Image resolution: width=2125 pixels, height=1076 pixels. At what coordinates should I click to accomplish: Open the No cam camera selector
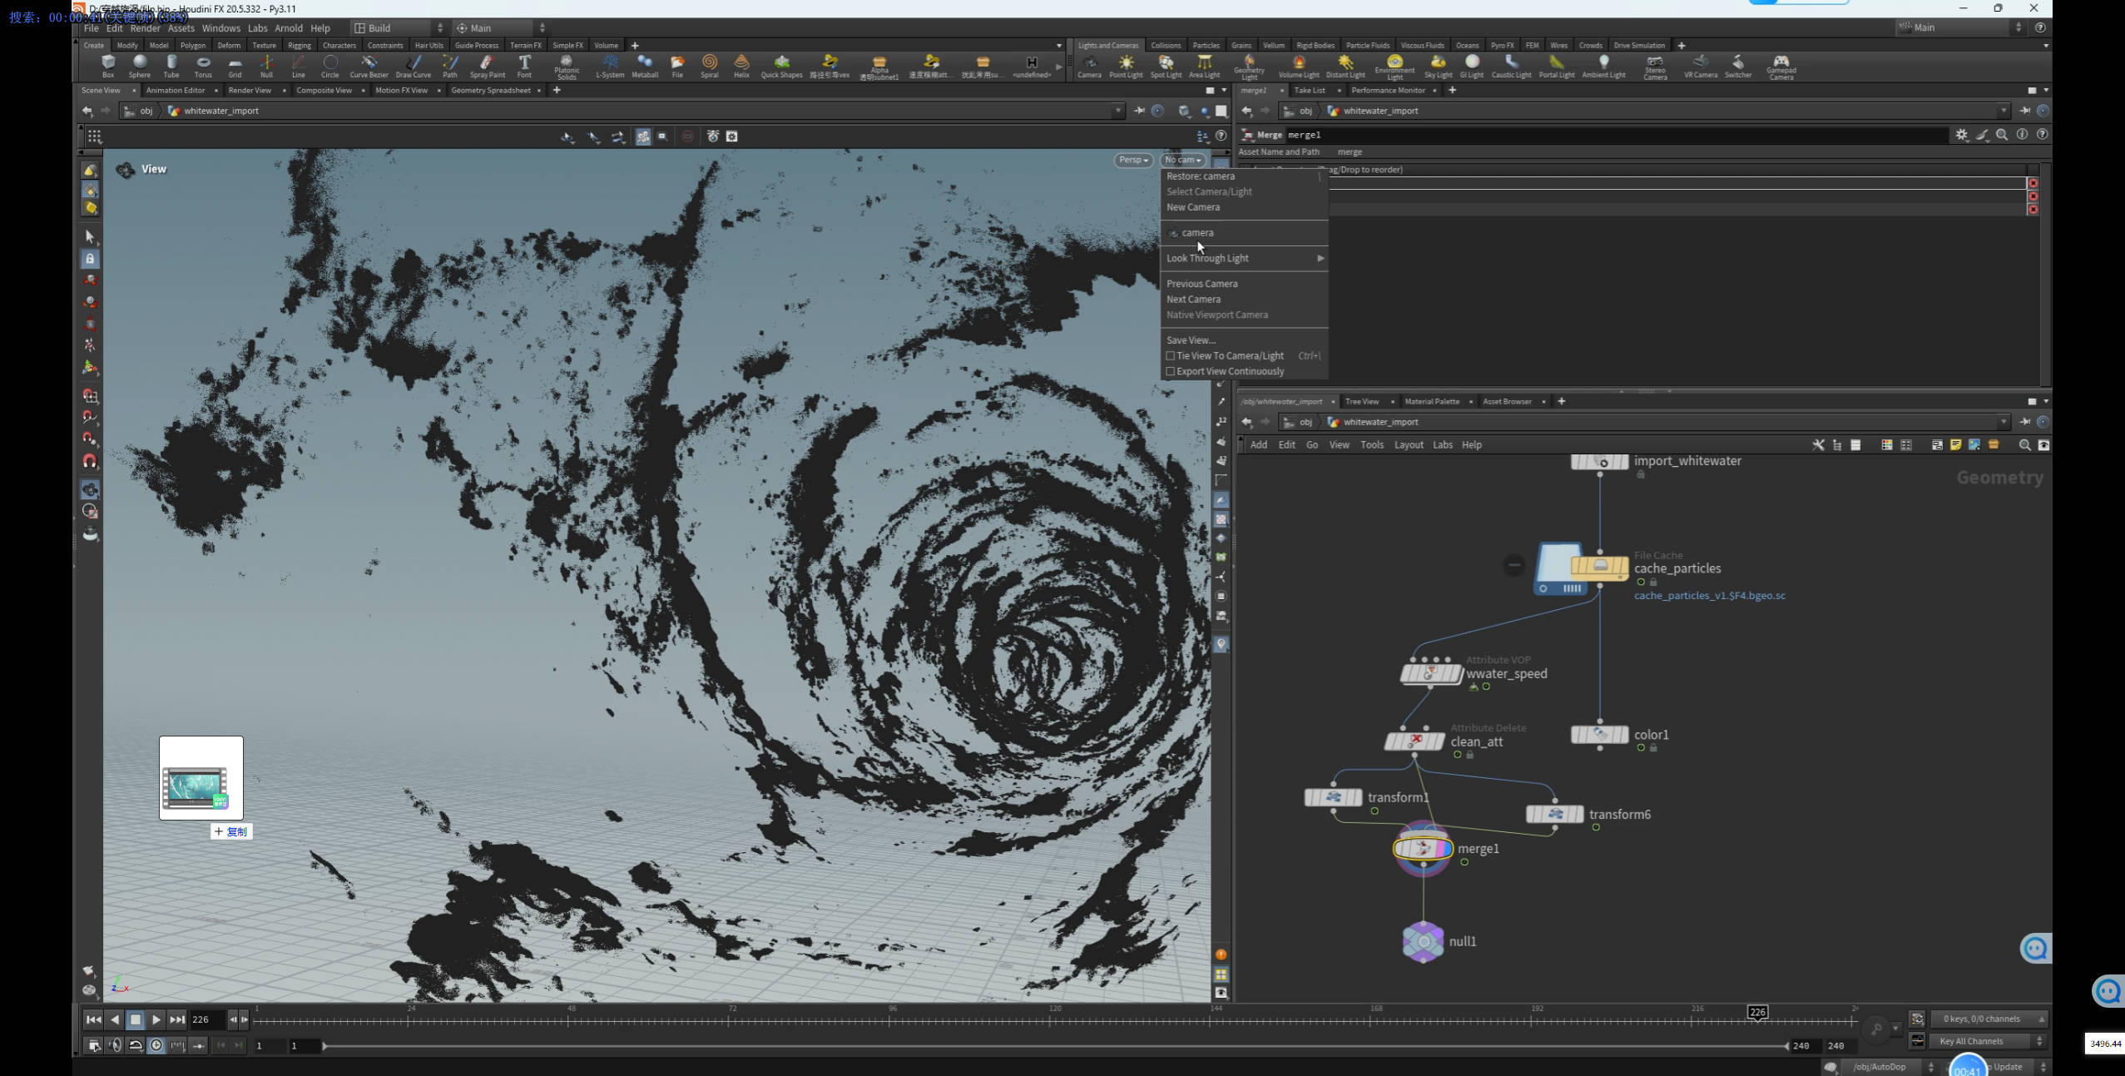(x=1182, y=160)
